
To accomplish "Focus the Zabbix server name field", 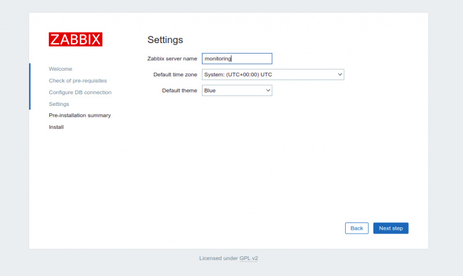I will (x=236, y=59).
